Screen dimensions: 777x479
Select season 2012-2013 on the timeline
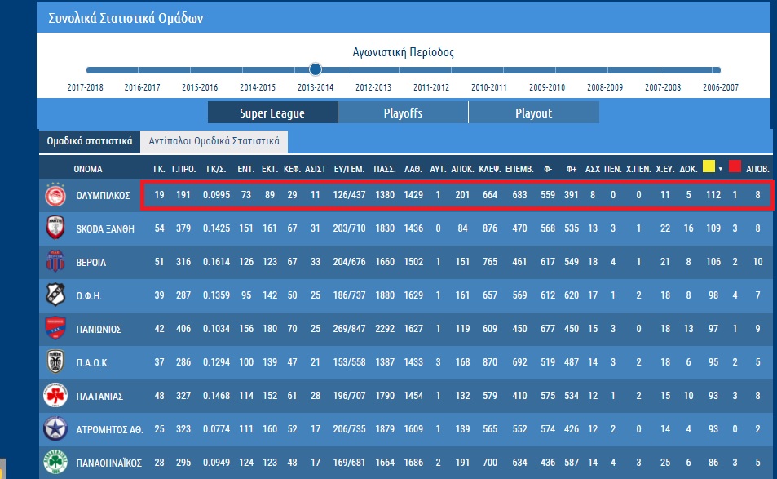373,87
